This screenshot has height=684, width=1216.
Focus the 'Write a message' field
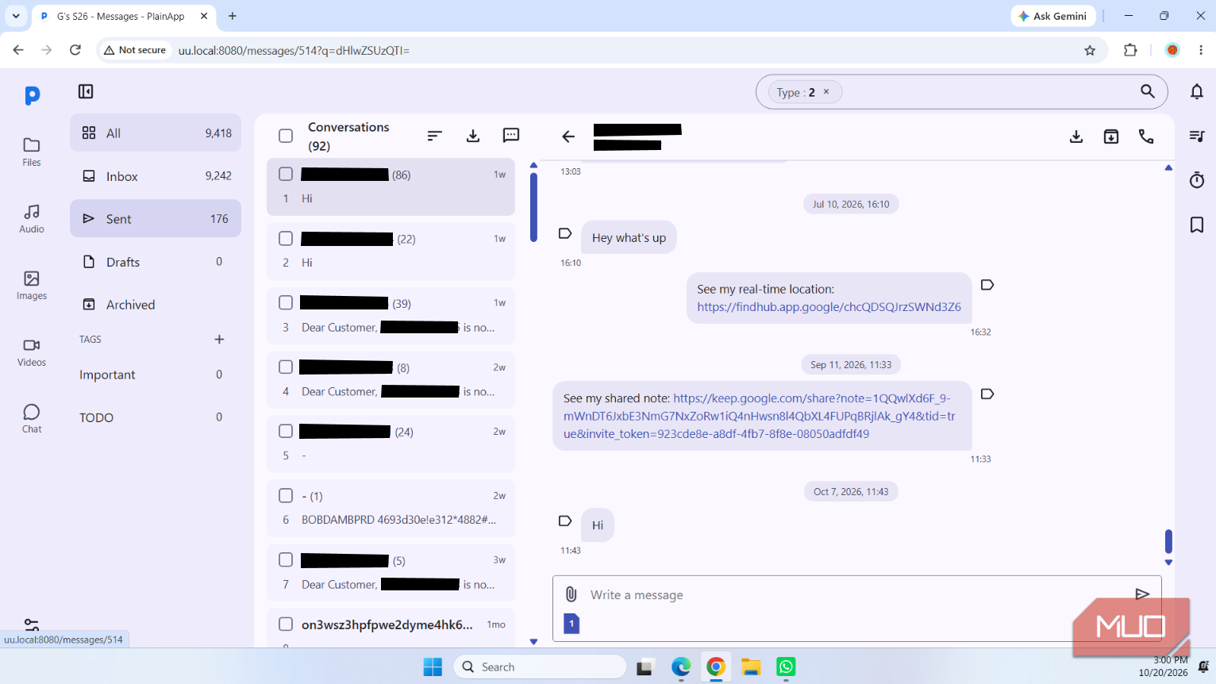click(857, 594)
